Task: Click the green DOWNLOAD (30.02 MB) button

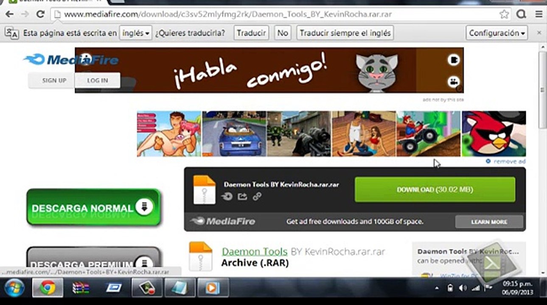Action: click(x=435, y=189)
